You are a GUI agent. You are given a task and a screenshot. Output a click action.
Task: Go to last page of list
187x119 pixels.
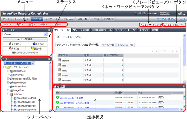click(x=177, y=51)
